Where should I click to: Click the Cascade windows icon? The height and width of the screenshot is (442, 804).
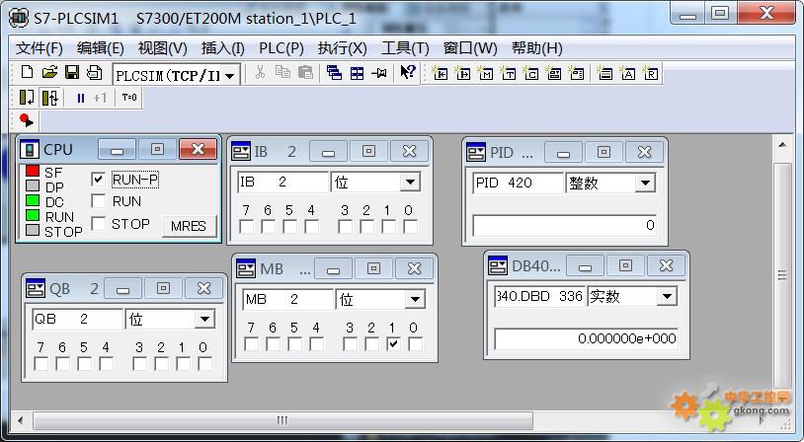click(x=334, y=73)
